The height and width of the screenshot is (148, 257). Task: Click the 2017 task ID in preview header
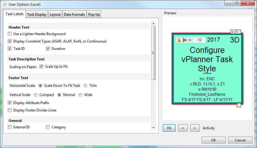(213, 40)
